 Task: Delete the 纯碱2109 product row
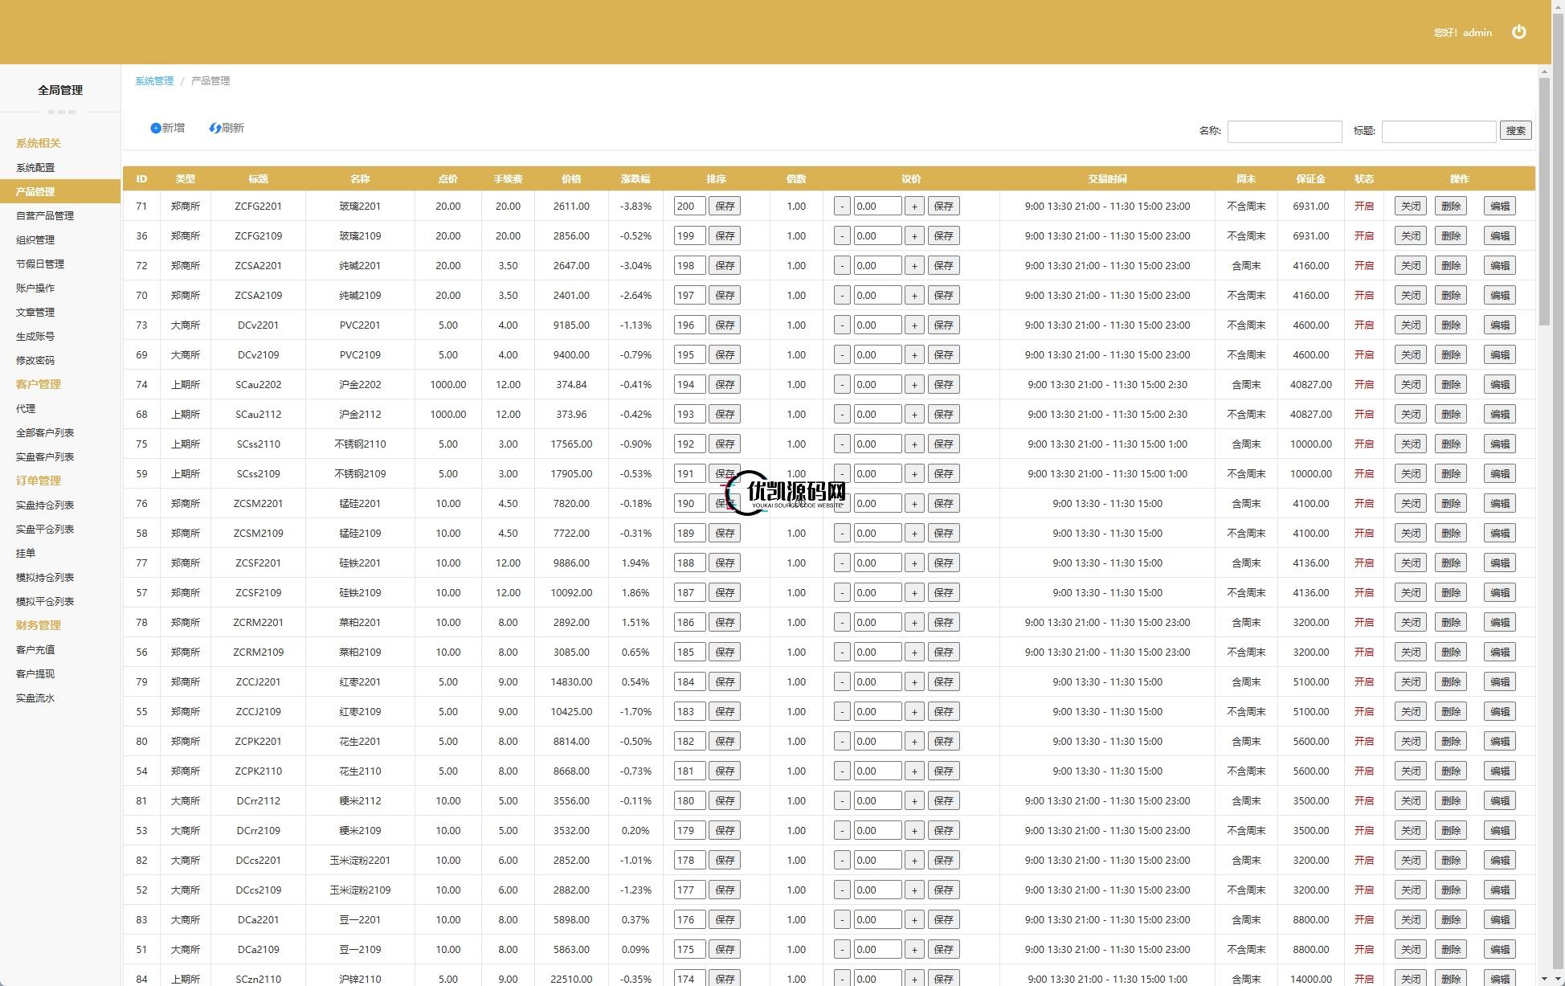click(x=1450, y=296)
